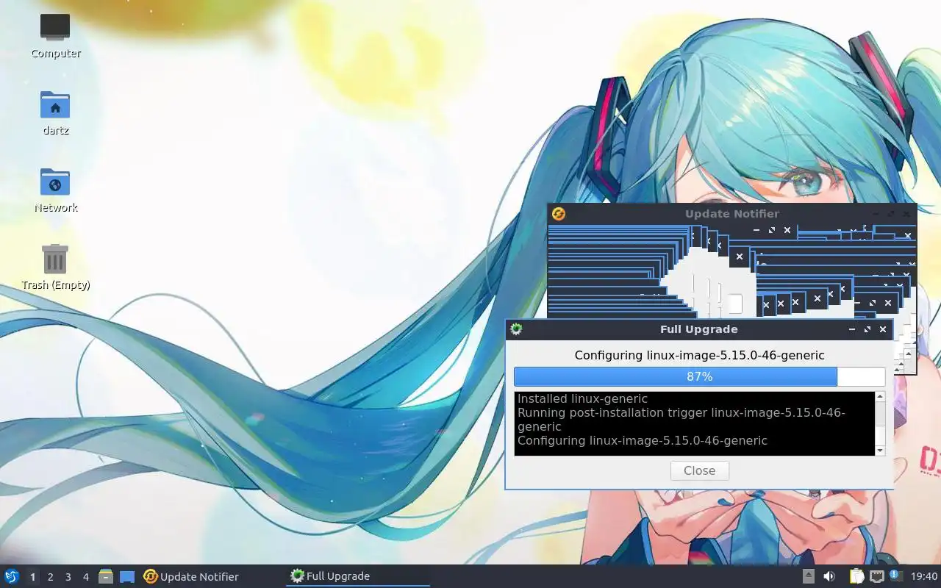Click the Close button in Full Upgrade
The image size is (941, 588).
699,470
